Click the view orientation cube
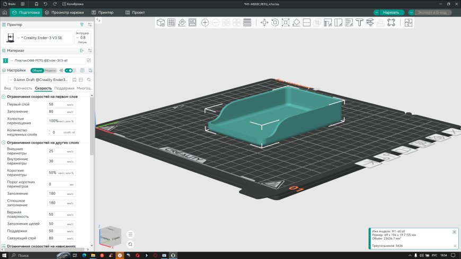 [x=110, y=236]
